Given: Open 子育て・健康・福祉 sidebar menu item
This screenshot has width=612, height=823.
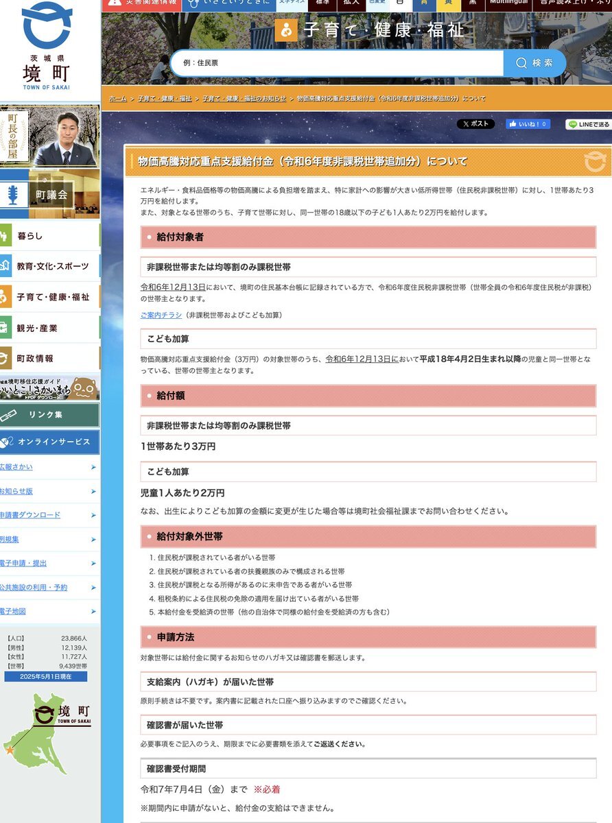Looking at the screenshot, I should (x=49, y=297).
